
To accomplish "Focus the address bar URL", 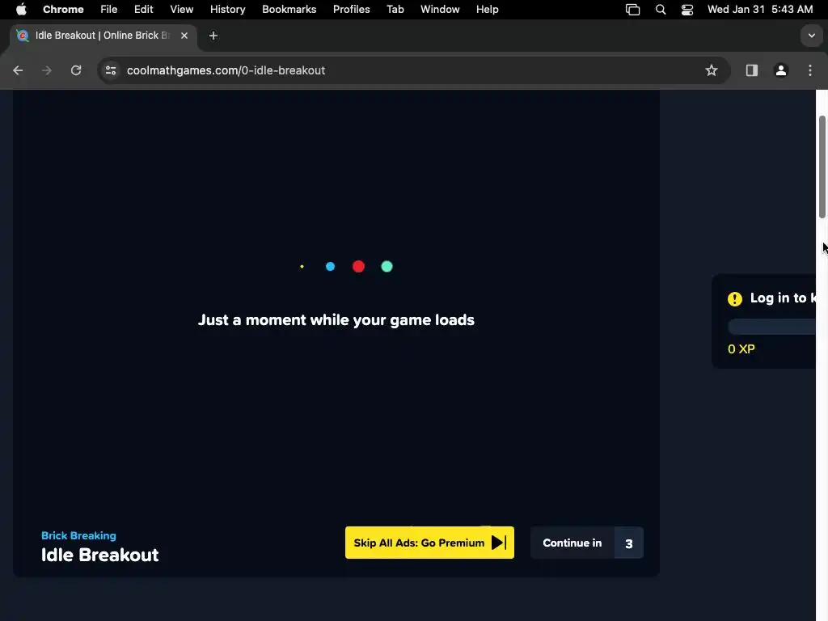I will tap(226, 70).
